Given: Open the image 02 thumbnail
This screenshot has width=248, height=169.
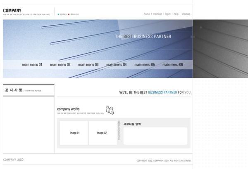Looking at the screenshot, I should (103, 133).
